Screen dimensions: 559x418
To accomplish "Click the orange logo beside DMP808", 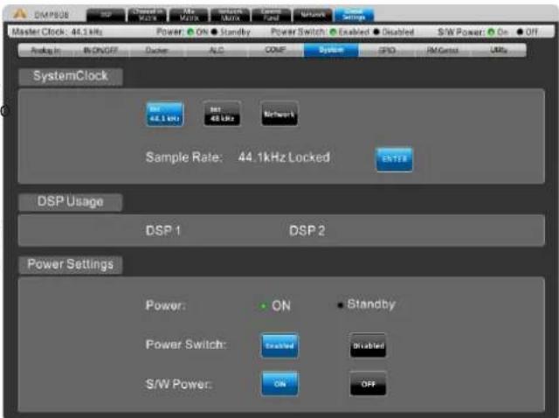I will coord(19,14).
